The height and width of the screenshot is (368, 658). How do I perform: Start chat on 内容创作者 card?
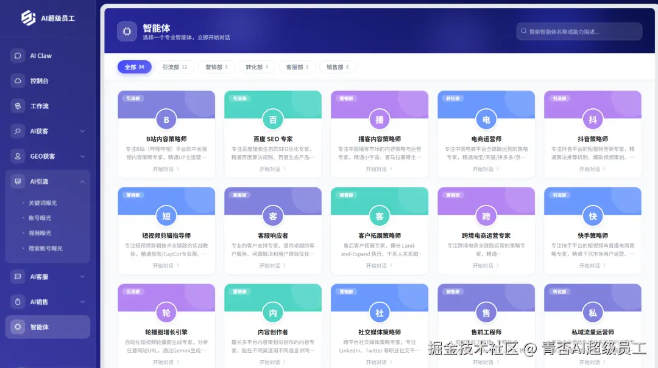tap(272, 362)
